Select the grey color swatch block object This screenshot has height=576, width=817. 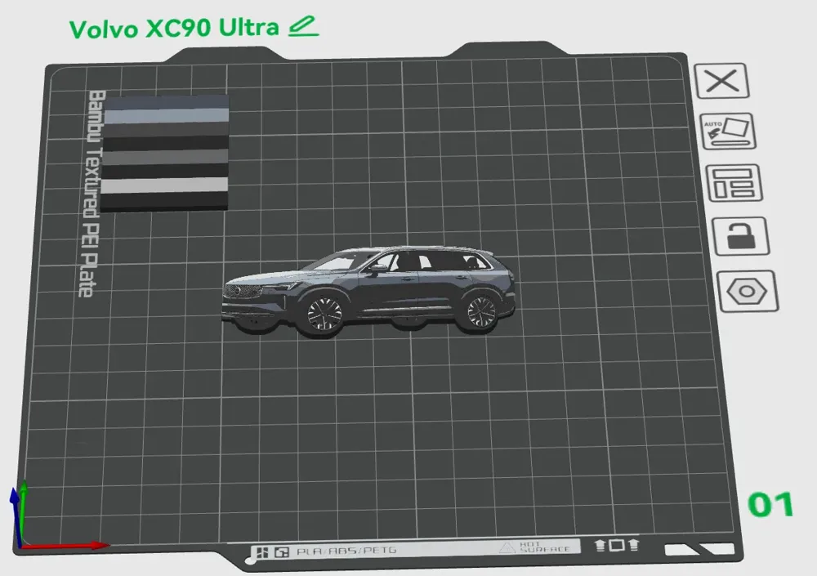[x=164, y=154]
